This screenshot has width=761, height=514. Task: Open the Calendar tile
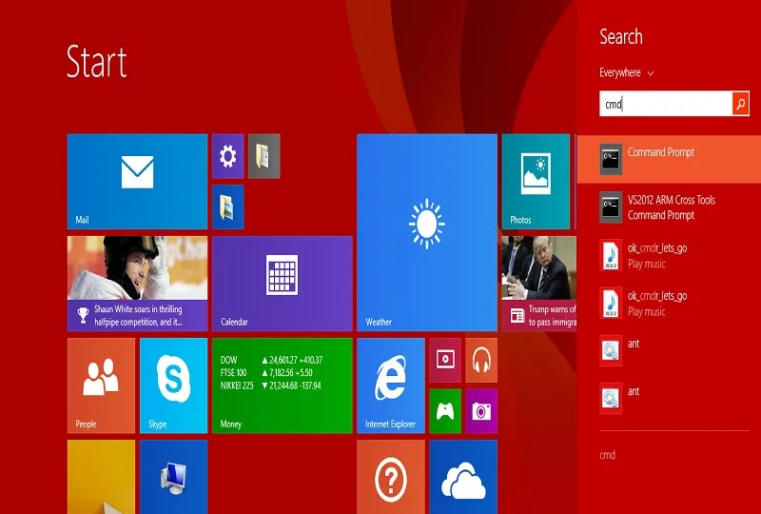pyautogui.click(x=282, y=284)
